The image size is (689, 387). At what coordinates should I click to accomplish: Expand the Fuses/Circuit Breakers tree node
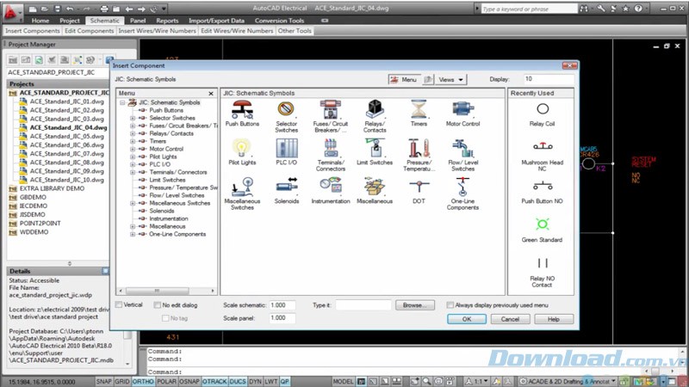(133, 126)
